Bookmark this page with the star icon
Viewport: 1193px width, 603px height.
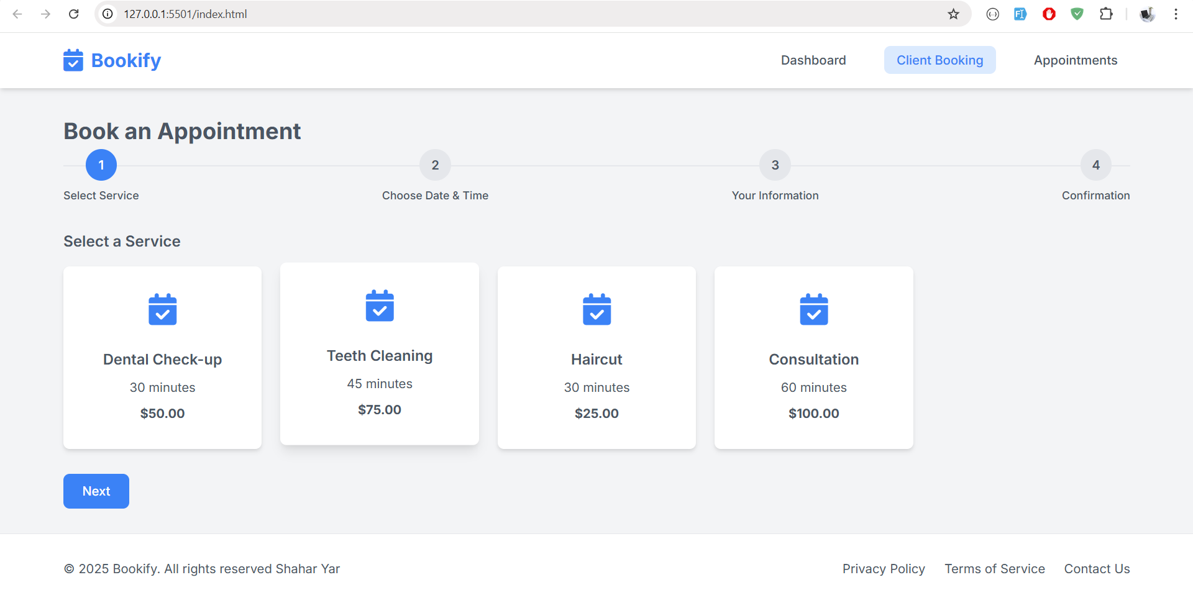click(x=953, y=14)
